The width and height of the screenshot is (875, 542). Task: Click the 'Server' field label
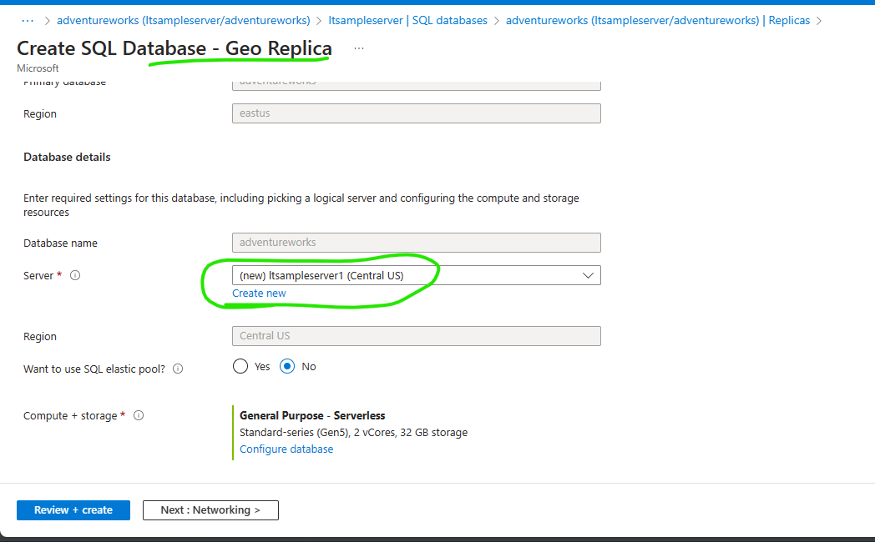pos(38,275)
